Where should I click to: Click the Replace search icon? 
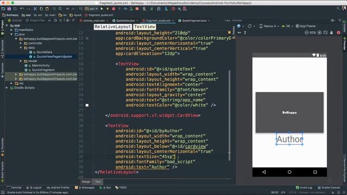[x=60, y=9]
